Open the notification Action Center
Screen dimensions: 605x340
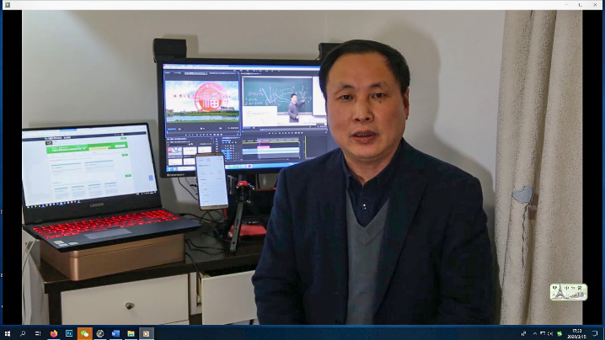pyautogui.click(x=596, y=333)
